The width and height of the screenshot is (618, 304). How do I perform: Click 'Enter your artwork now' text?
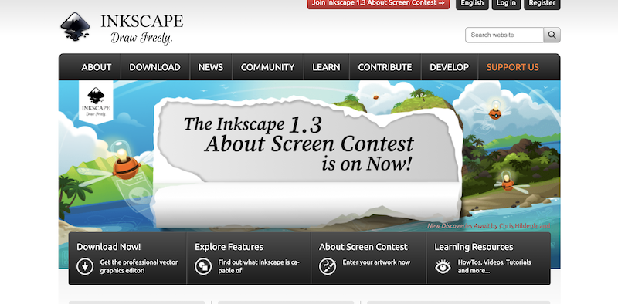click(376, 262)
